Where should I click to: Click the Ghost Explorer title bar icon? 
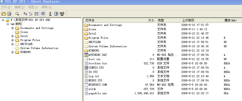pos(2,2)
